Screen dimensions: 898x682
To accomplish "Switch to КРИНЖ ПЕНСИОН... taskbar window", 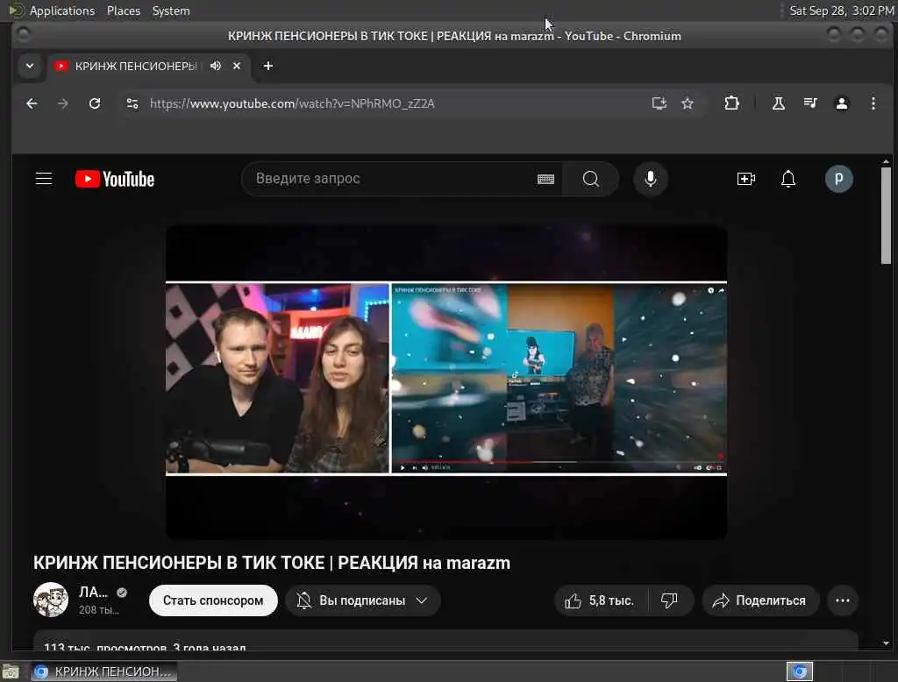I will click(x=104, y=671).
